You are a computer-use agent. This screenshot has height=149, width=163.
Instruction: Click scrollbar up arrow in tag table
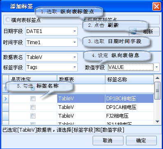click(157, 78)
